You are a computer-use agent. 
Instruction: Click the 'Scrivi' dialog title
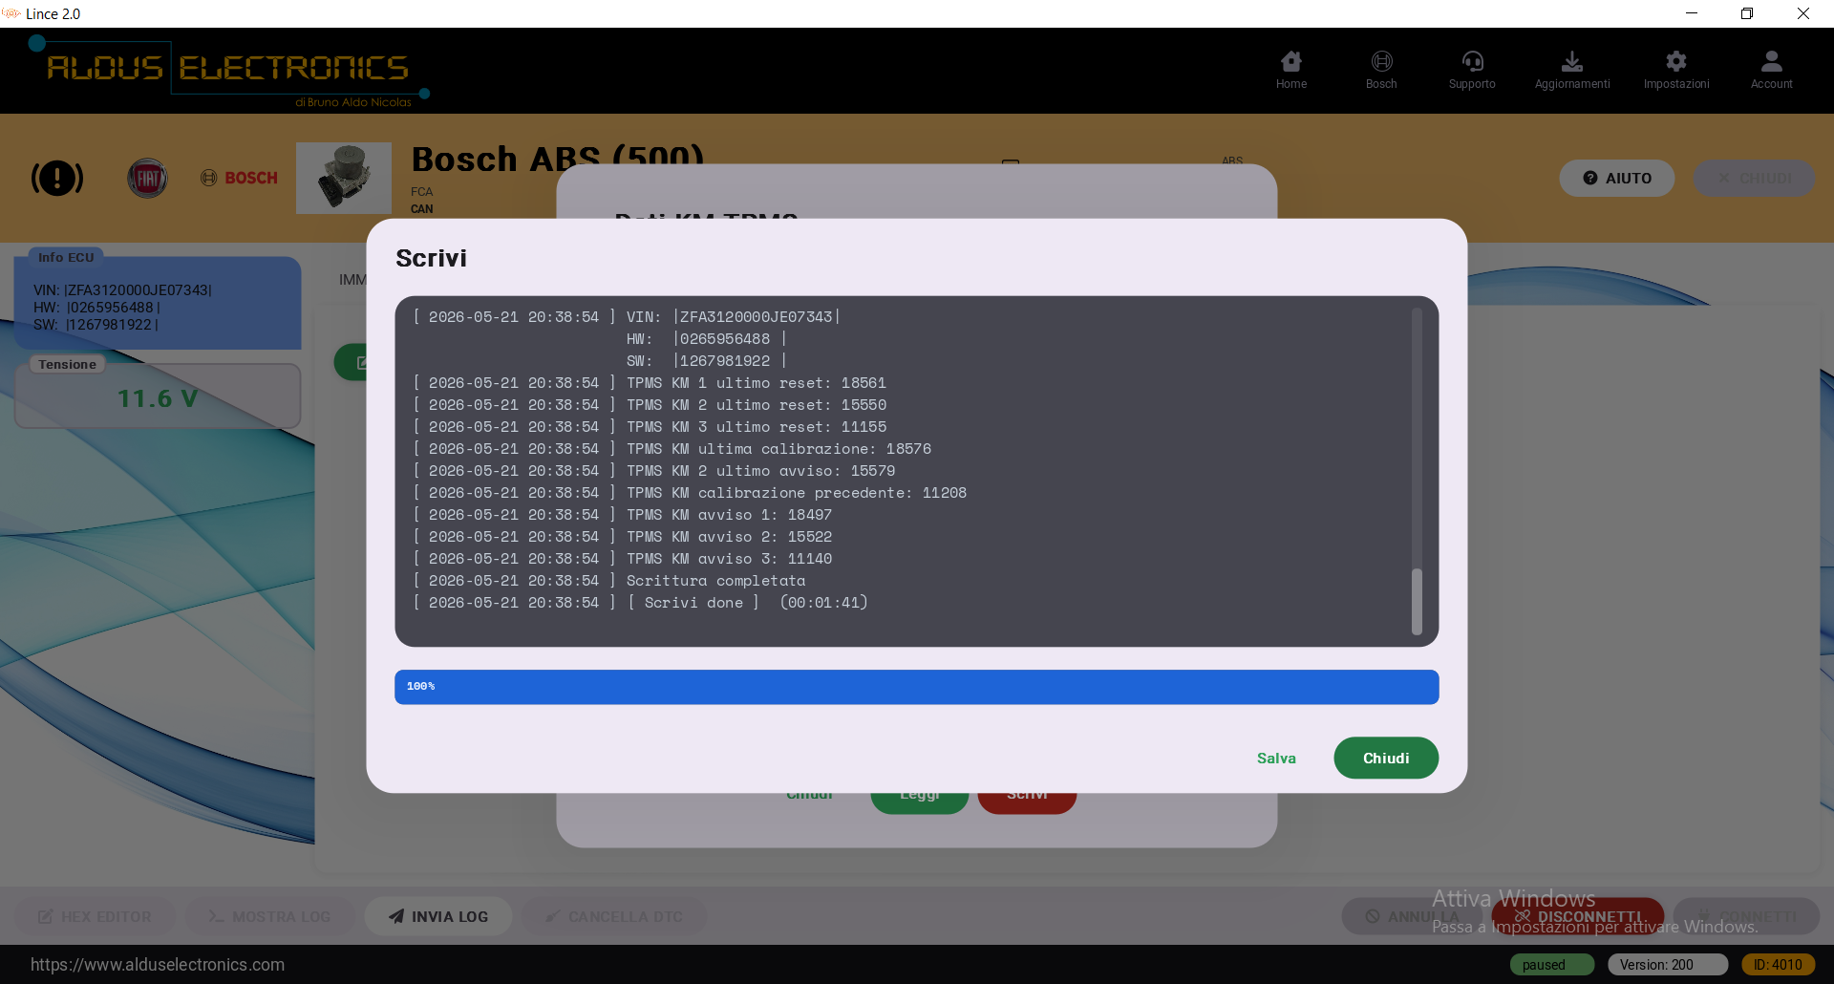click(x=431, y=258)
